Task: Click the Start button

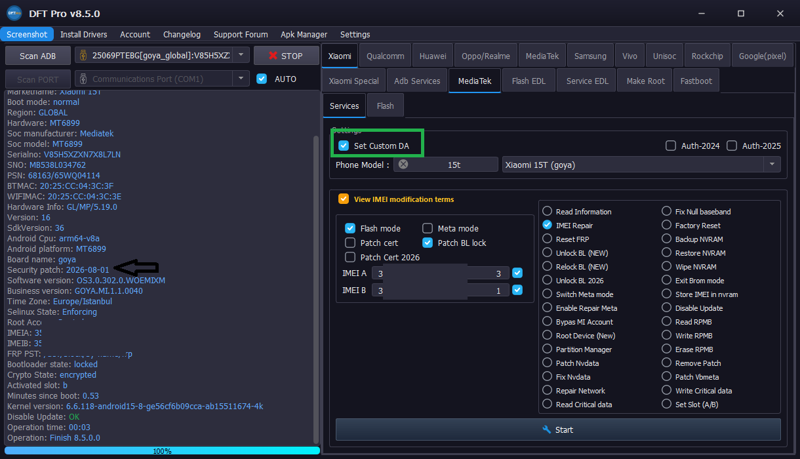Action: tap(558, 429)
